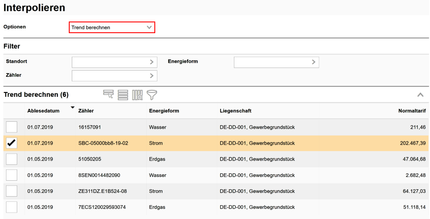Image resolution: width=430 pixels, height=219 pixels.
Task: Click Erdgas in the 51050205 row
Action: (x=157, y=159)
